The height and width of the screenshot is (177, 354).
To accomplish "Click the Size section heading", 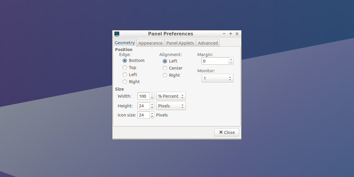I will (x=119, y=89).
